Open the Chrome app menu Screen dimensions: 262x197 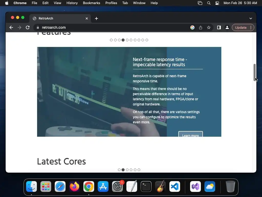tap(20, 3)
